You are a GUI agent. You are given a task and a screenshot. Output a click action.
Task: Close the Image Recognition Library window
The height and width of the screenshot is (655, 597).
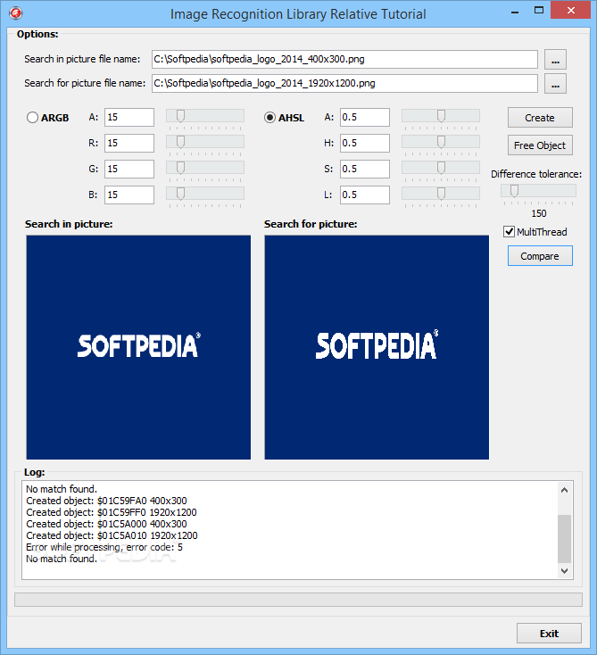coord(571,11)
